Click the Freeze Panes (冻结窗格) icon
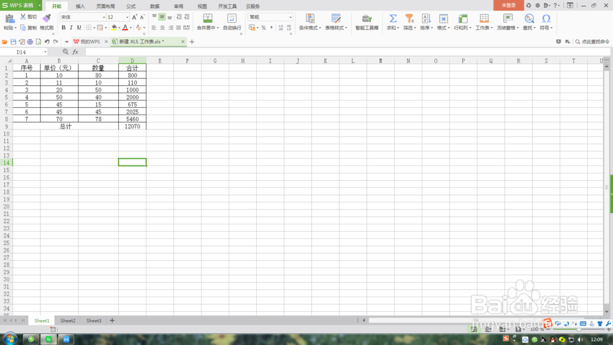 tap(508, 18)
